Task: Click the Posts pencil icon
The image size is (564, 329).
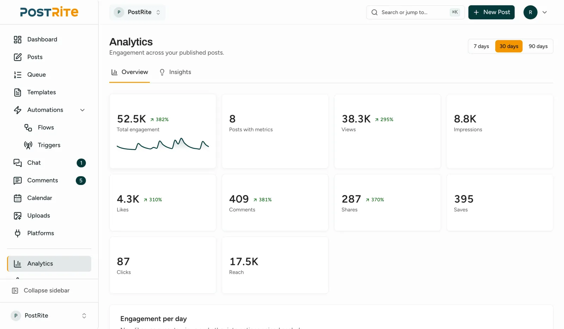Action: [x=18, y=57]
